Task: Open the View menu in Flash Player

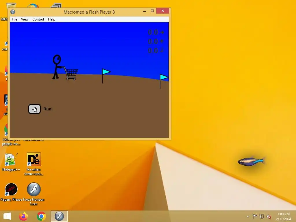Action: 25,19
